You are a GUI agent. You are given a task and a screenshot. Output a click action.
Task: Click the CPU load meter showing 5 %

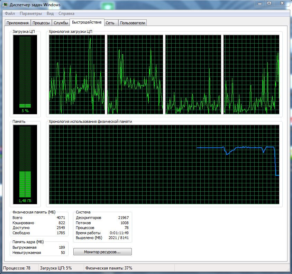(x=25, y=74)
